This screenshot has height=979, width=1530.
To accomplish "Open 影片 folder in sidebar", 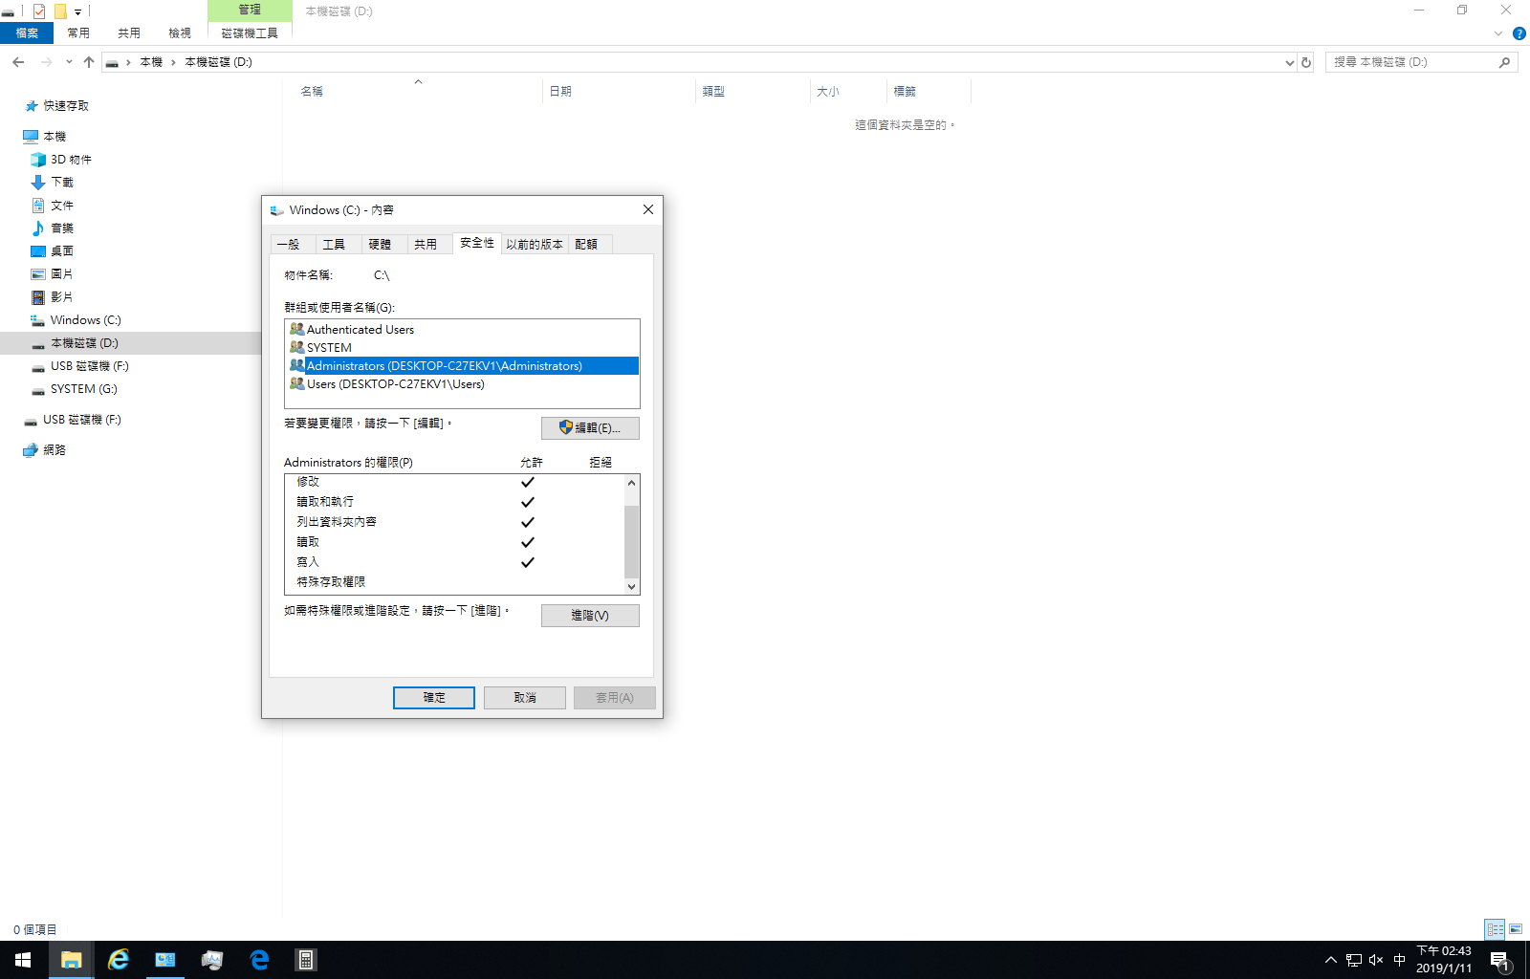I will coord(62,297).
